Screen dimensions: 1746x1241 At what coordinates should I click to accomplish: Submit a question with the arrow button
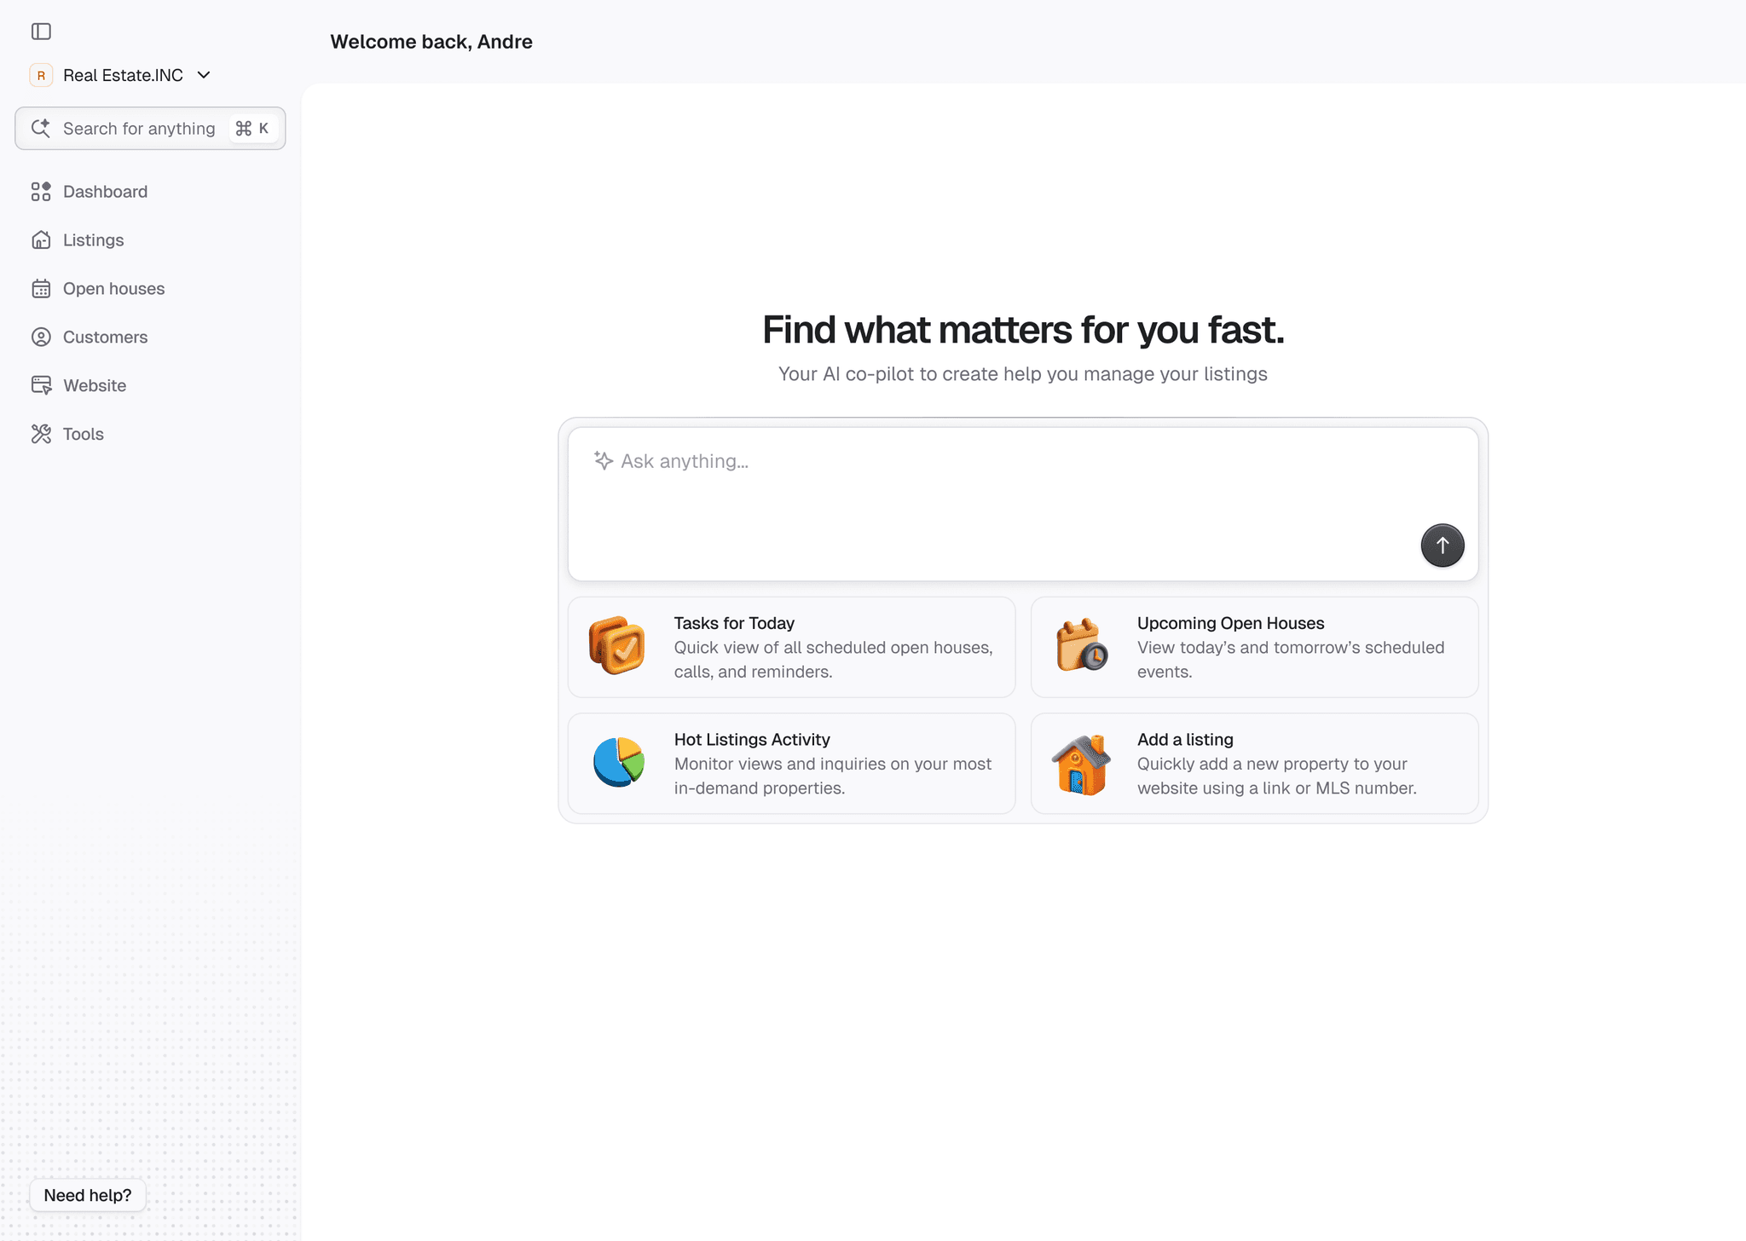click(x=1442, y=545)
